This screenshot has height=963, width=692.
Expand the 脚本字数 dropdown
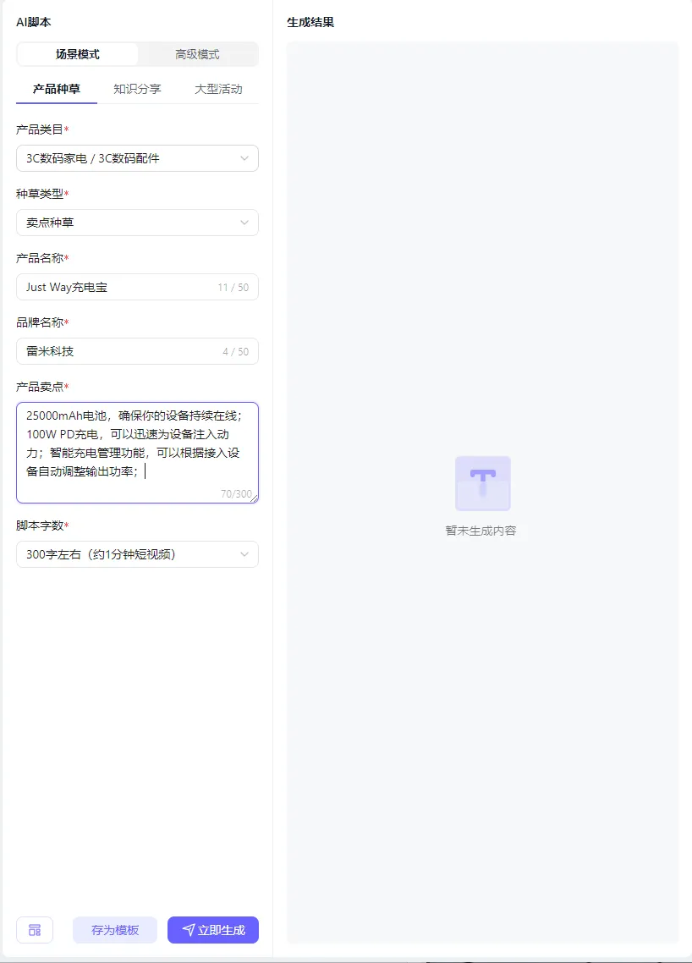tap(137, 554)
